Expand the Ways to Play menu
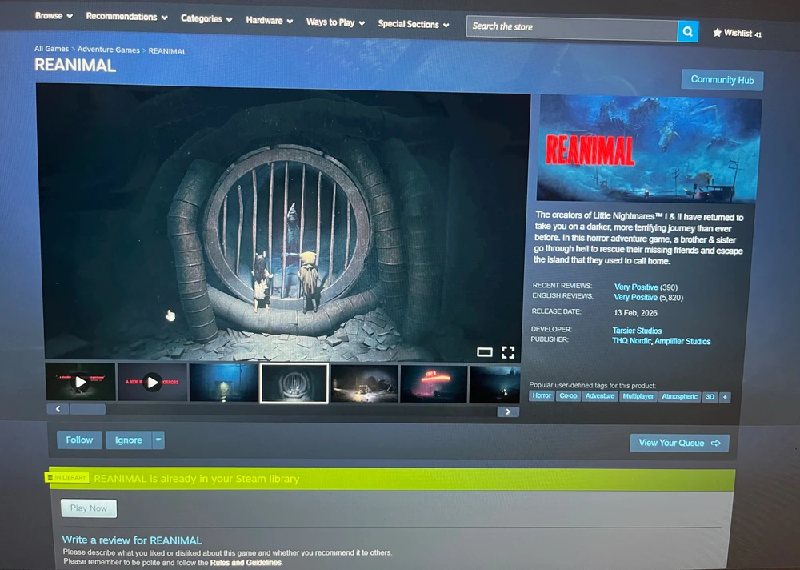The width and height of the screenshot is (800, 570). coord(335,22)
